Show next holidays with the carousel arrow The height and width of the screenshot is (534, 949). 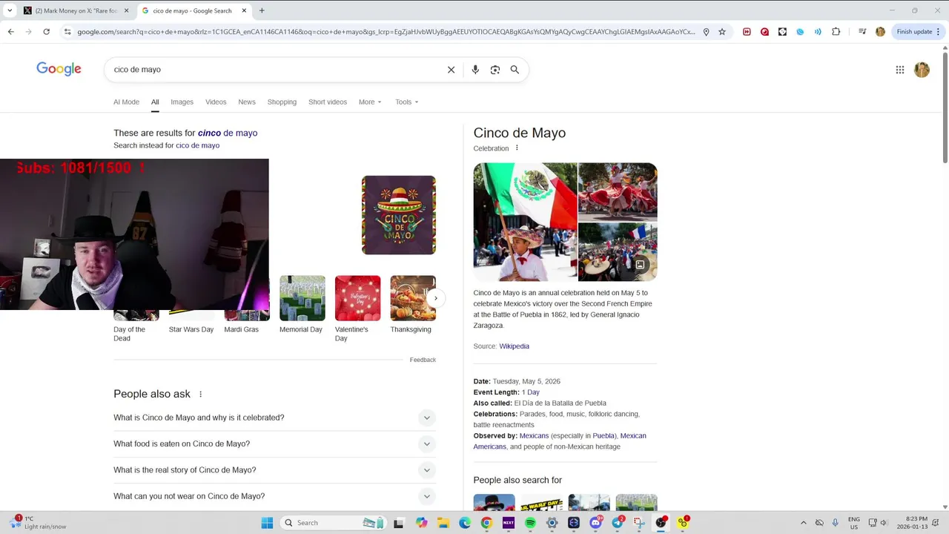[x=436, y=298]
